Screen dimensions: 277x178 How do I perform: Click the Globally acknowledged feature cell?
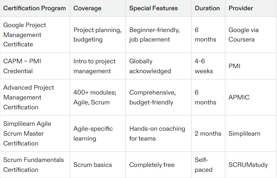[x=150, y=66]
